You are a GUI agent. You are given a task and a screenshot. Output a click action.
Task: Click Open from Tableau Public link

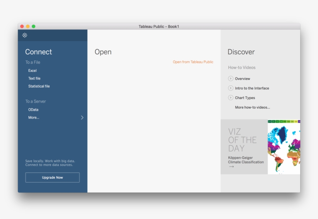pos(193,62)
